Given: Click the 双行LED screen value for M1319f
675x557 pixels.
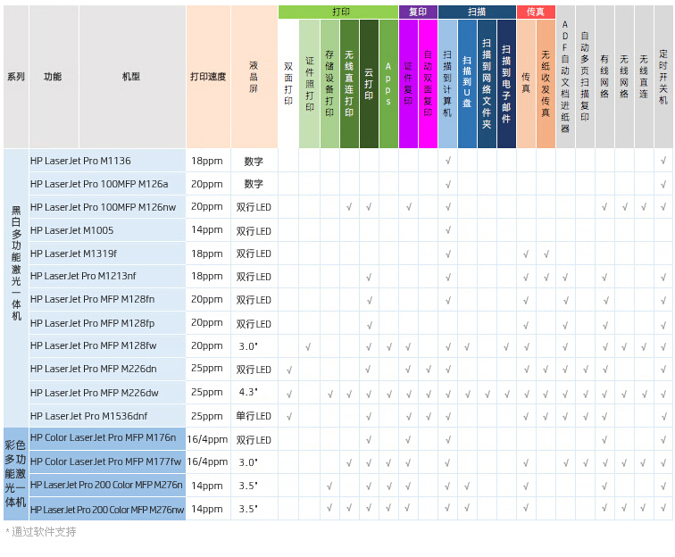Looking at the screenshot, I should [x=254, y=254].
